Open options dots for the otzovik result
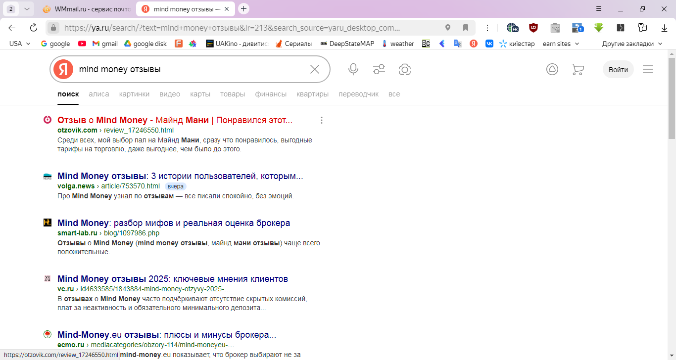The height and width of the screenshot is (360, 676). click(322, 120)
